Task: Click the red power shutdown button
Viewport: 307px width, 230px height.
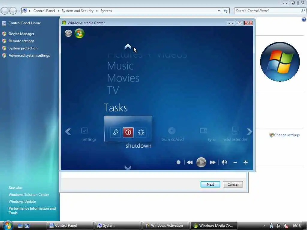Action: [128, 132]
